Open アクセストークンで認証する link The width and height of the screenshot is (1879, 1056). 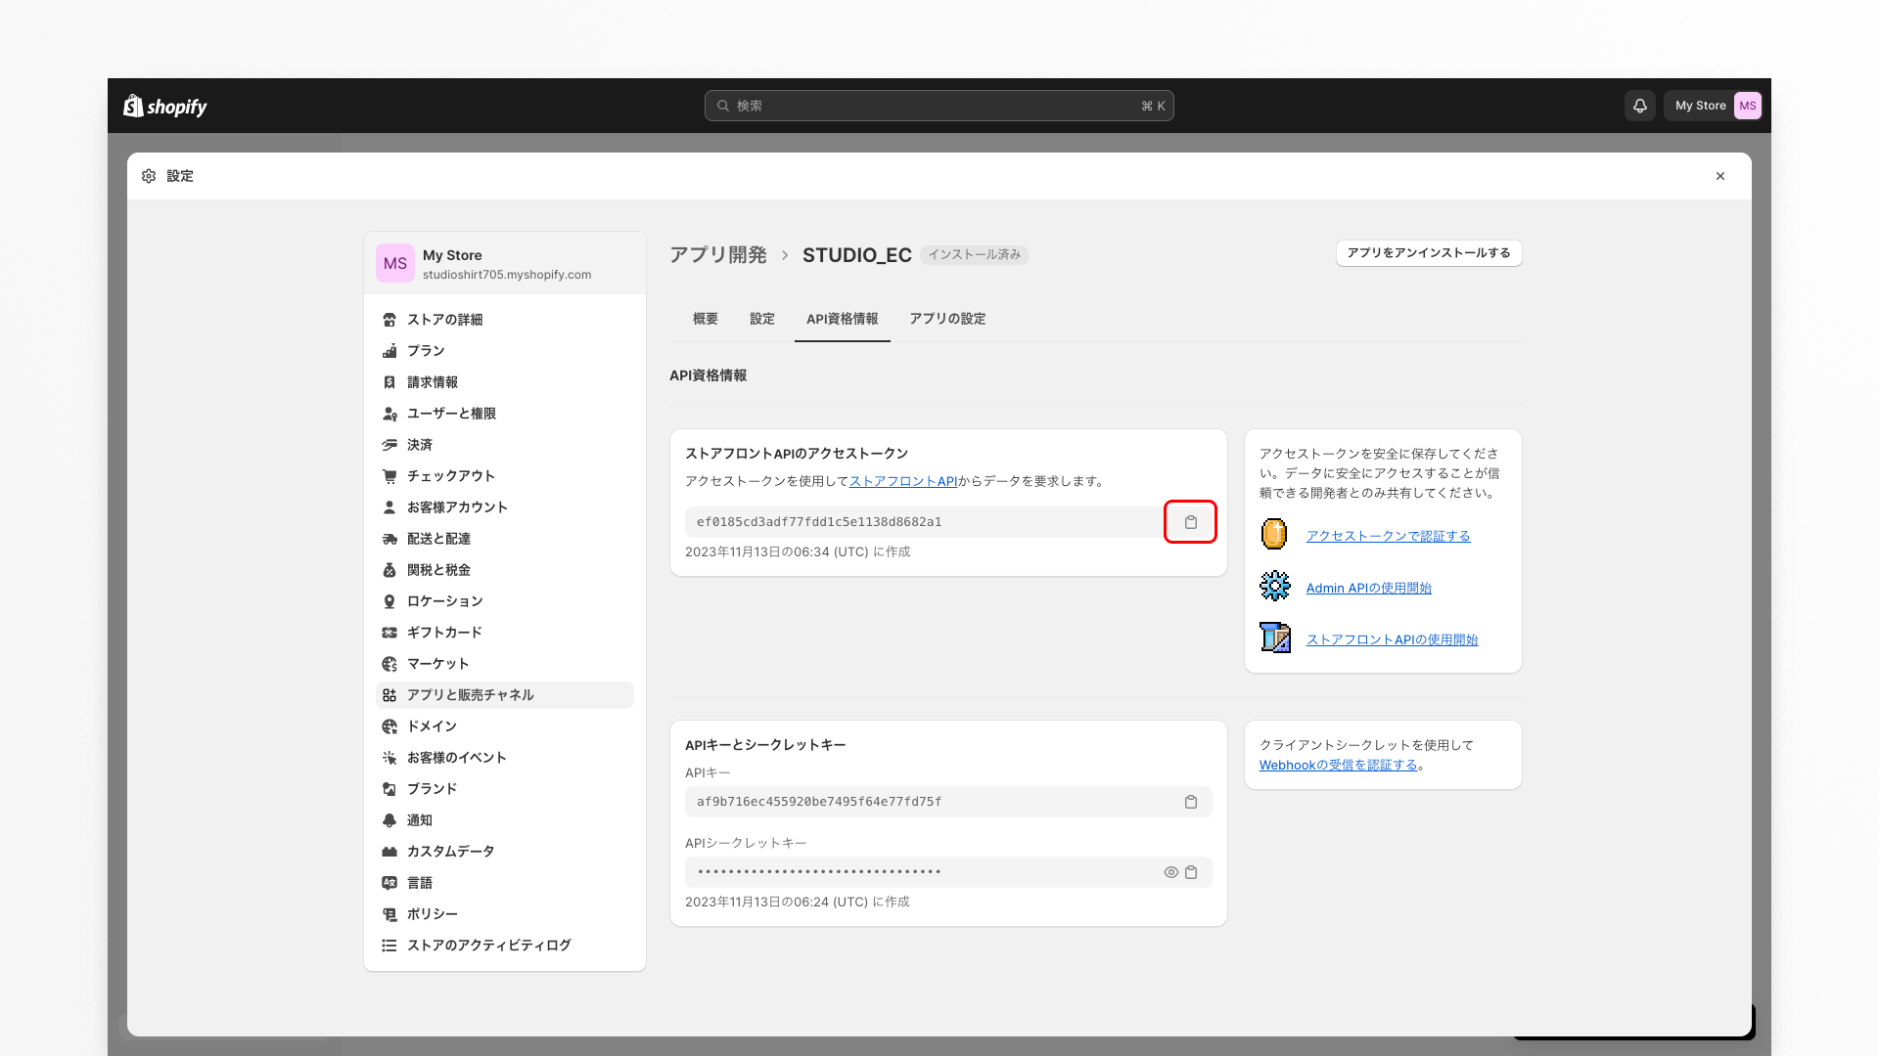[x=1388, y=536]
